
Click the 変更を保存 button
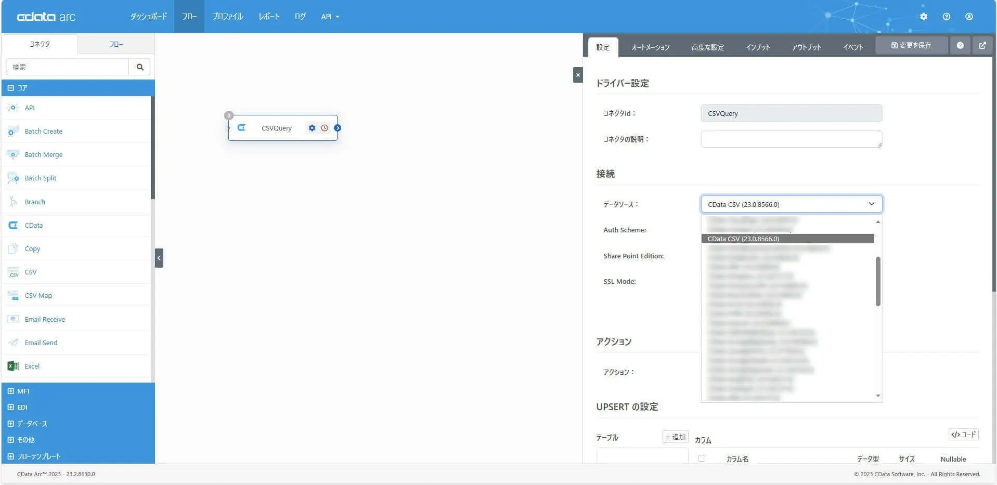pyautogui.click(x=911, y=46)
